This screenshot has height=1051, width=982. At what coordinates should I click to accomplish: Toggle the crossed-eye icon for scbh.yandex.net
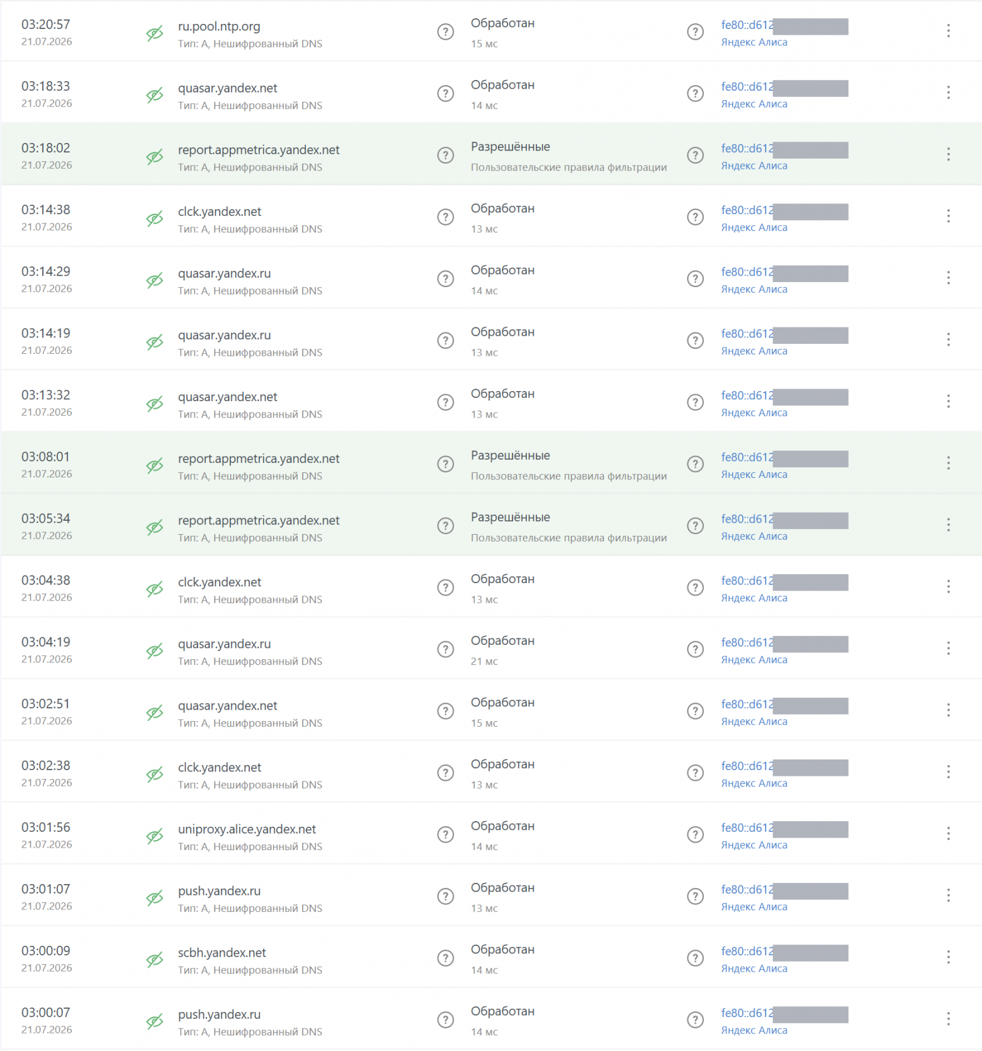click(155, 960)
